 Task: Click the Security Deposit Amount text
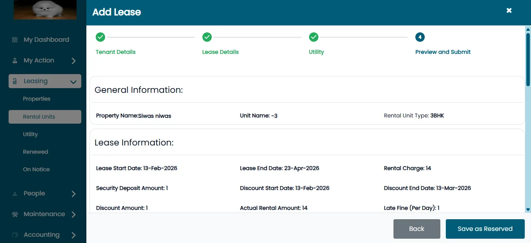132,188
